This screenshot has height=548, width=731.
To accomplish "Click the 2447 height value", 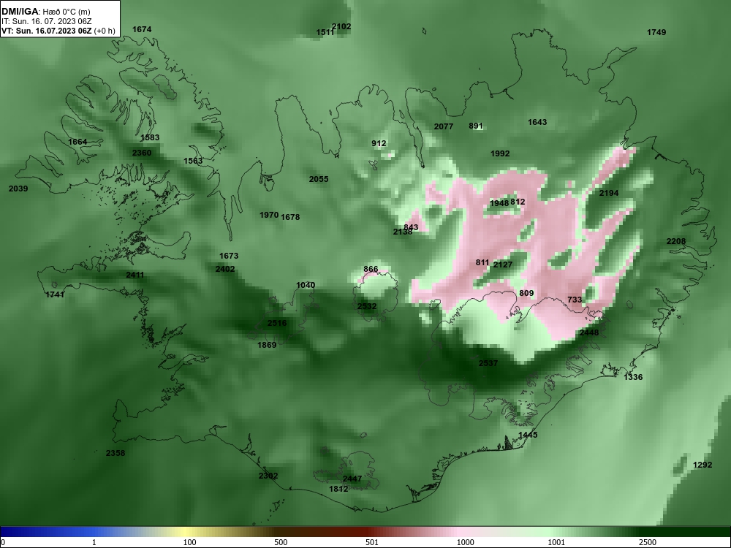I will tap(352, 479).
